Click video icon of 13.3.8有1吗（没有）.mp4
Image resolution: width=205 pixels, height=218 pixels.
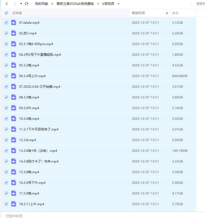14,150
